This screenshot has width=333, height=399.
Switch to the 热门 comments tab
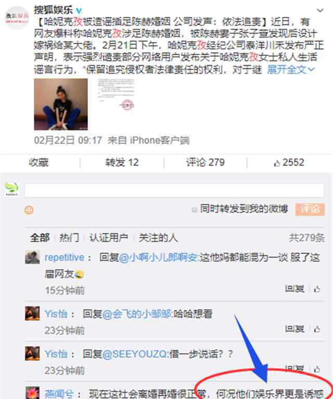69,238
